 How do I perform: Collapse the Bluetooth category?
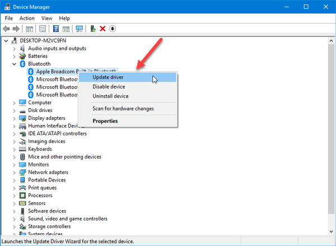[14, 64]
